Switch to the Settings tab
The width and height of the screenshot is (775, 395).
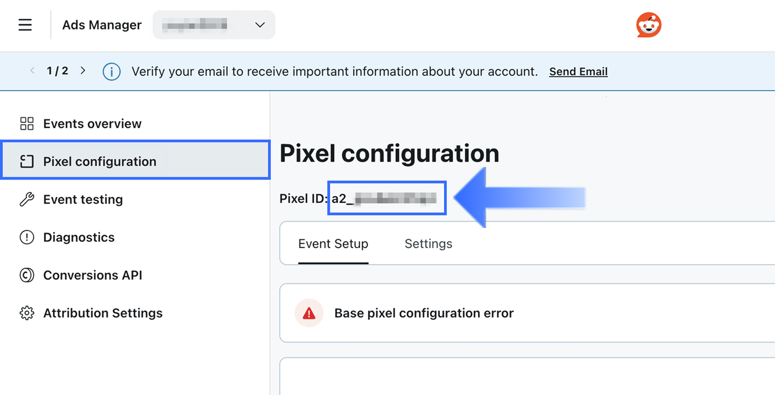(x=428, y=244)
